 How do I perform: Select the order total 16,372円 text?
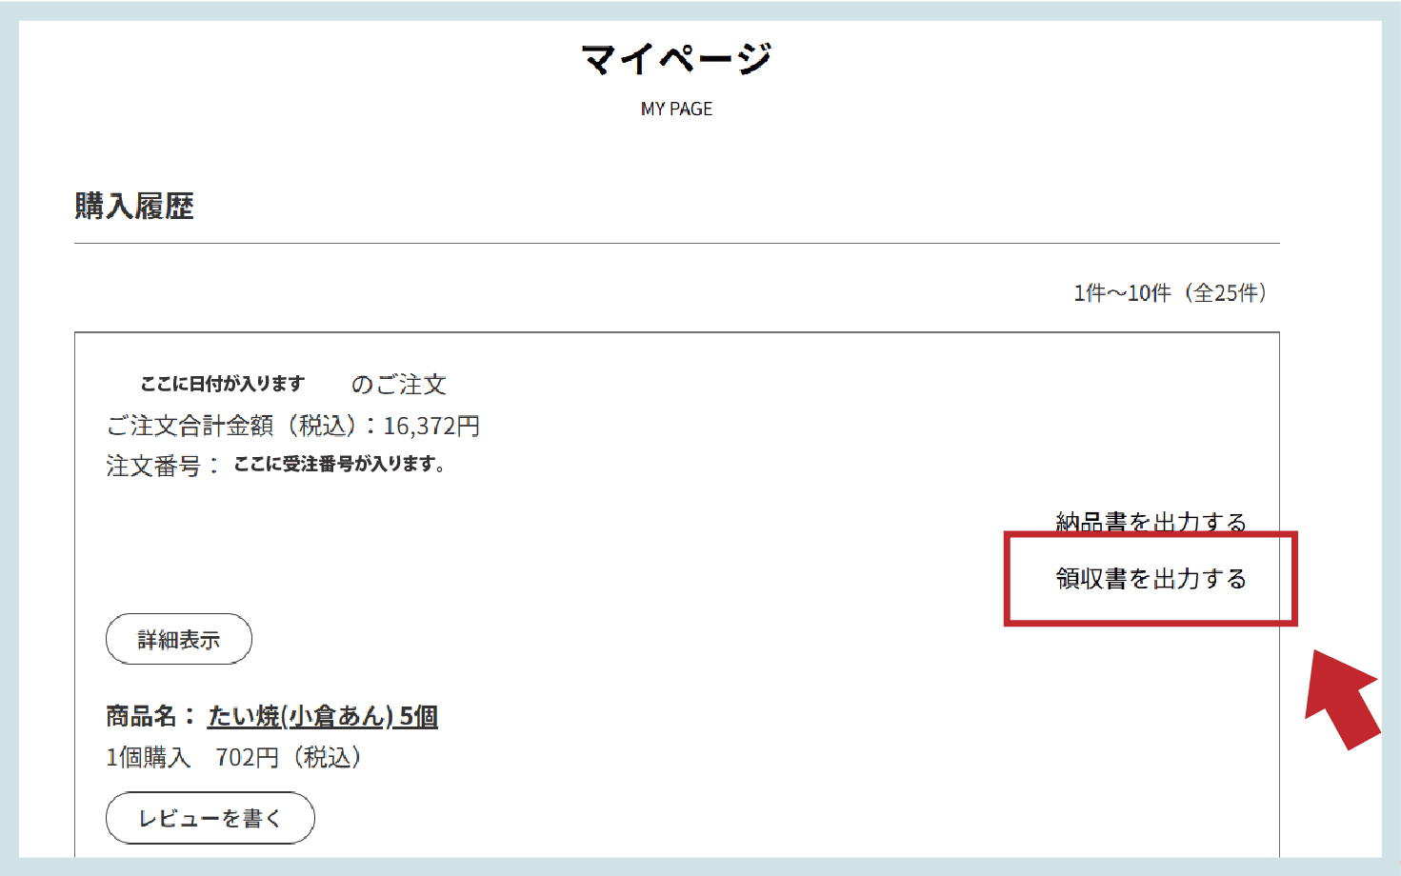431,426
